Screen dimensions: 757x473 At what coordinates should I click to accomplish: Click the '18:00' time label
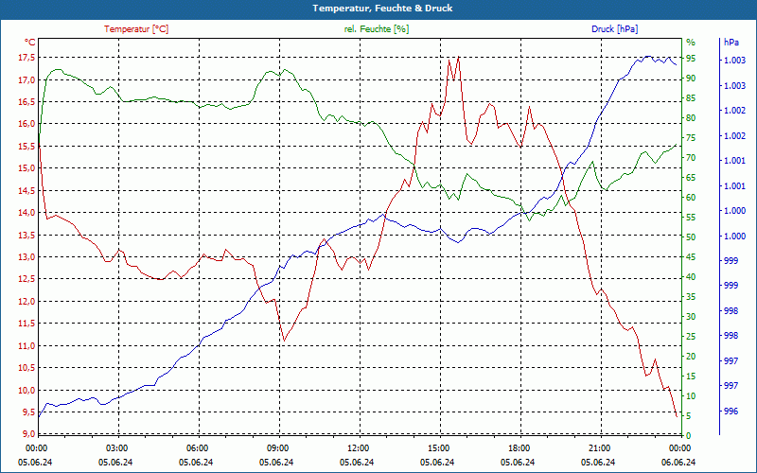(x=519, y=447)
